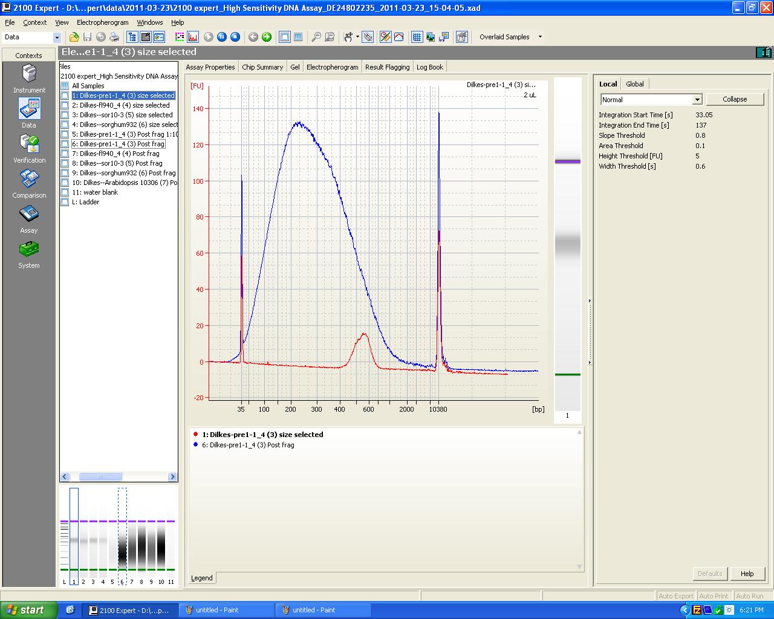Go to next sample green arrow
This screenshot has width=774, height=619.
pyautogui.click(x=267, y=37)
